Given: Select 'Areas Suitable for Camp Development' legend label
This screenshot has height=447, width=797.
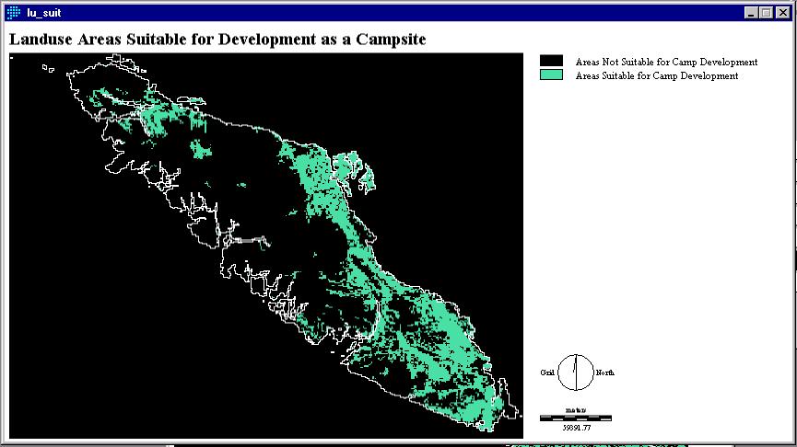Looking at the screenshot, I should (656, 75).
